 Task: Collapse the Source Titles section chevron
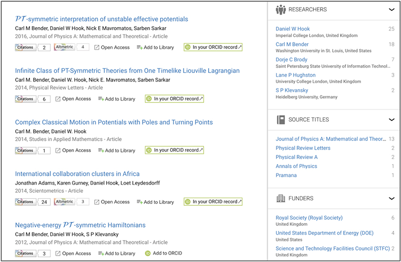tap(391, 120)
